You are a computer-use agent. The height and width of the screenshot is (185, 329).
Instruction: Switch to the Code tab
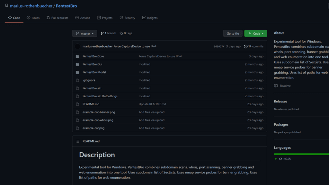pos(14,18)
